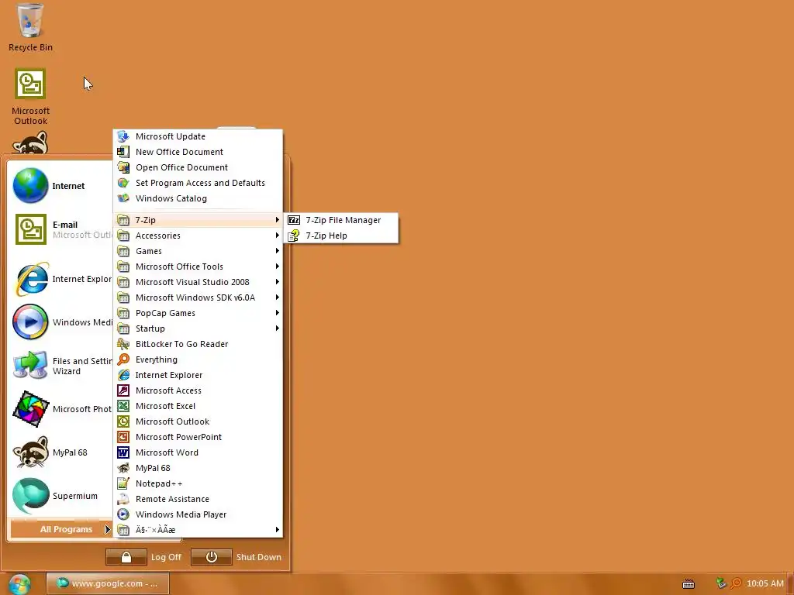Launch BitLocker To Go Reader
The height and width of the screenshot is (595, 794).
coord(198,344)
